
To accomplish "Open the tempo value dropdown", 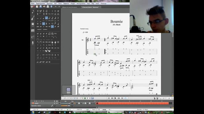I will click(x=162, y=98).
